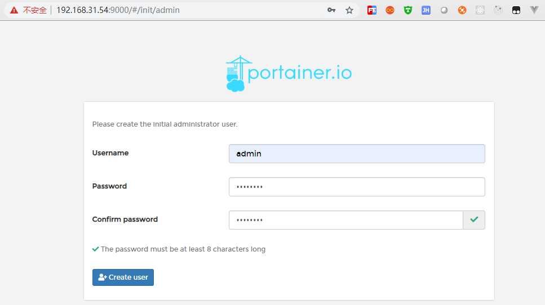Screen dimensions: 545x305
Task: Bookmark this page with the star icon
Action: coord(349,10)
